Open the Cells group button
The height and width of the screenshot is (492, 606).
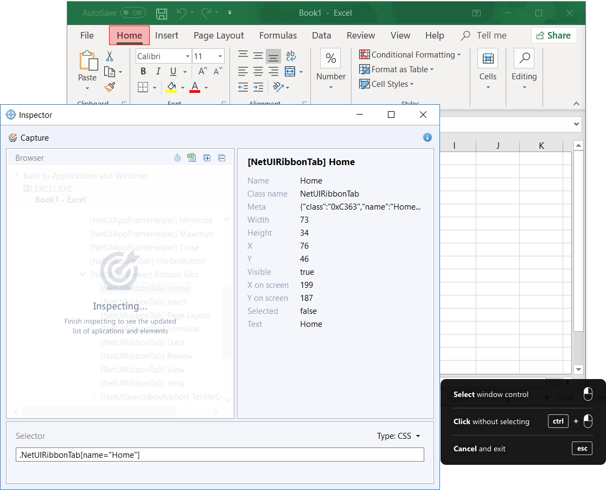click(488, 68)
